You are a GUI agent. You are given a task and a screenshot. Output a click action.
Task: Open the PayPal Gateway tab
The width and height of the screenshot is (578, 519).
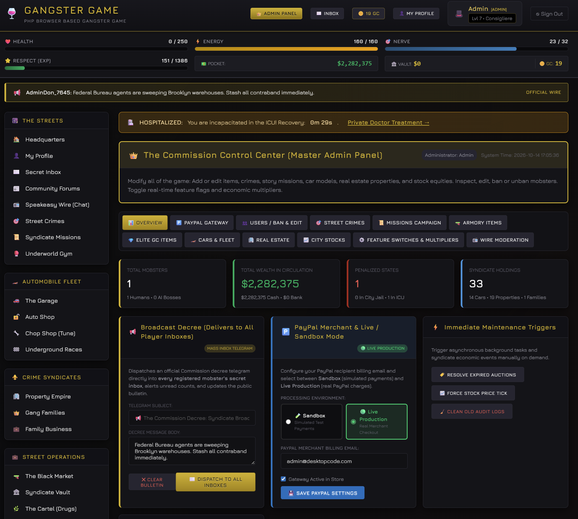[202, 223]
